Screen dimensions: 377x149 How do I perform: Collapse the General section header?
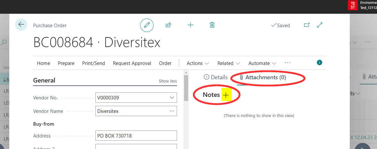point(44,81)
